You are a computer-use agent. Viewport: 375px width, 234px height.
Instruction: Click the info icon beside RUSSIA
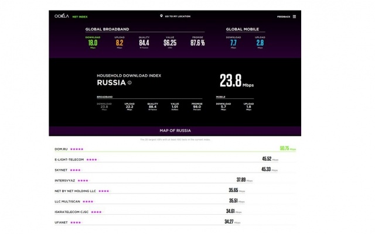click(x=129, y=82)
